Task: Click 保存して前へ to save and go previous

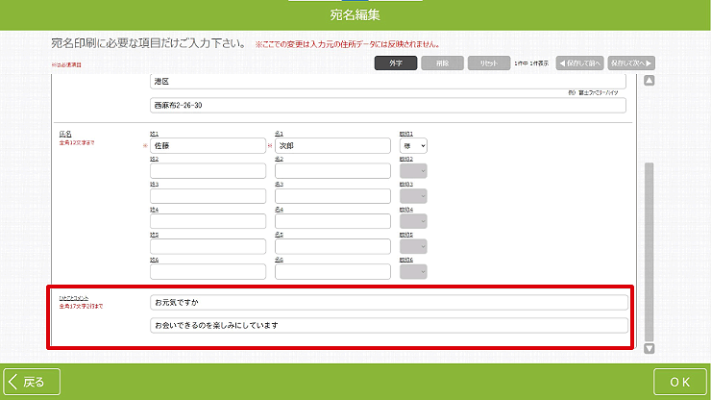Action: 579,62
